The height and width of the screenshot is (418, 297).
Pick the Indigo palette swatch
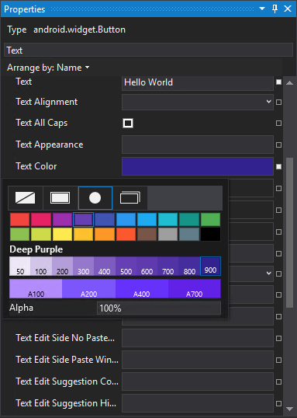105,219
